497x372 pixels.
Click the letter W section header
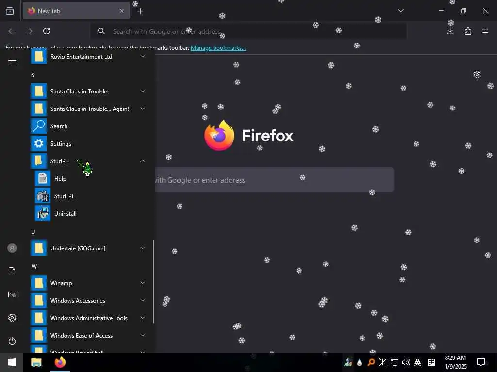click(34, 267)
